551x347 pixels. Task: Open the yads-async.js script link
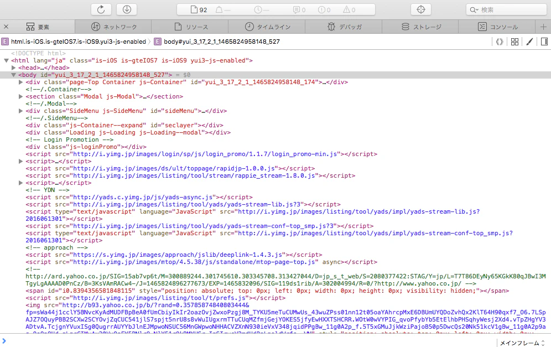pyautogui.click(x=142, y=197)
